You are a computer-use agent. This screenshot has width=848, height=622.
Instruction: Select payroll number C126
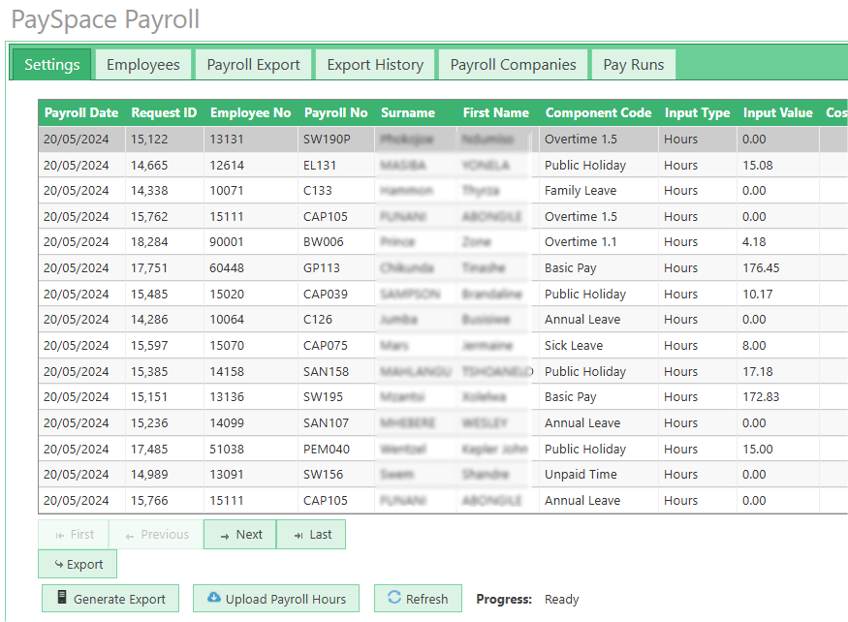click(x=336, y=319)
